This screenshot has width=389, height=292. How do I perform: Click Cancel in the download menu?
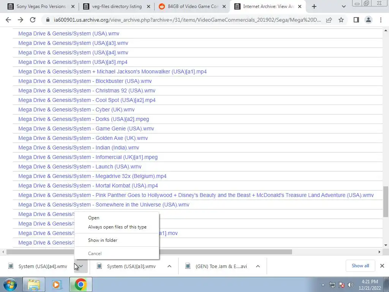pos(117,254)
